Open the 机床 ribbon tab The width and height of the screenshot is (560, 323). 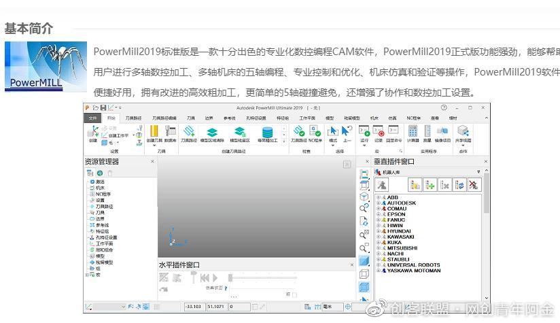point(374,118)
